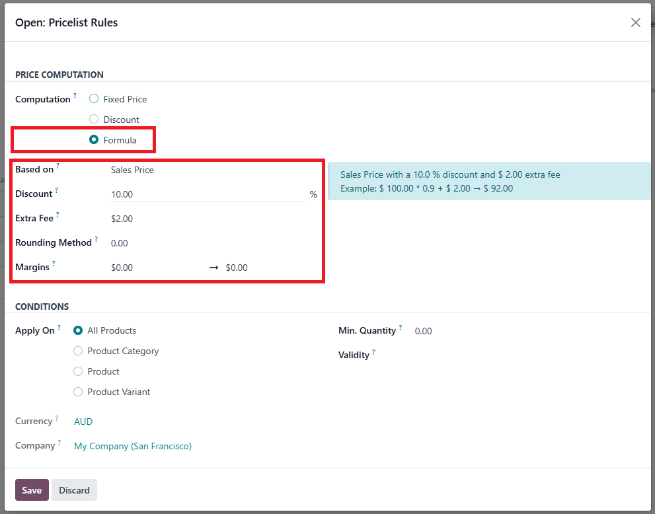The width and height of the screenshot is (655, 514).
Task: Select the Product radio option
Action: pos(78,371)
